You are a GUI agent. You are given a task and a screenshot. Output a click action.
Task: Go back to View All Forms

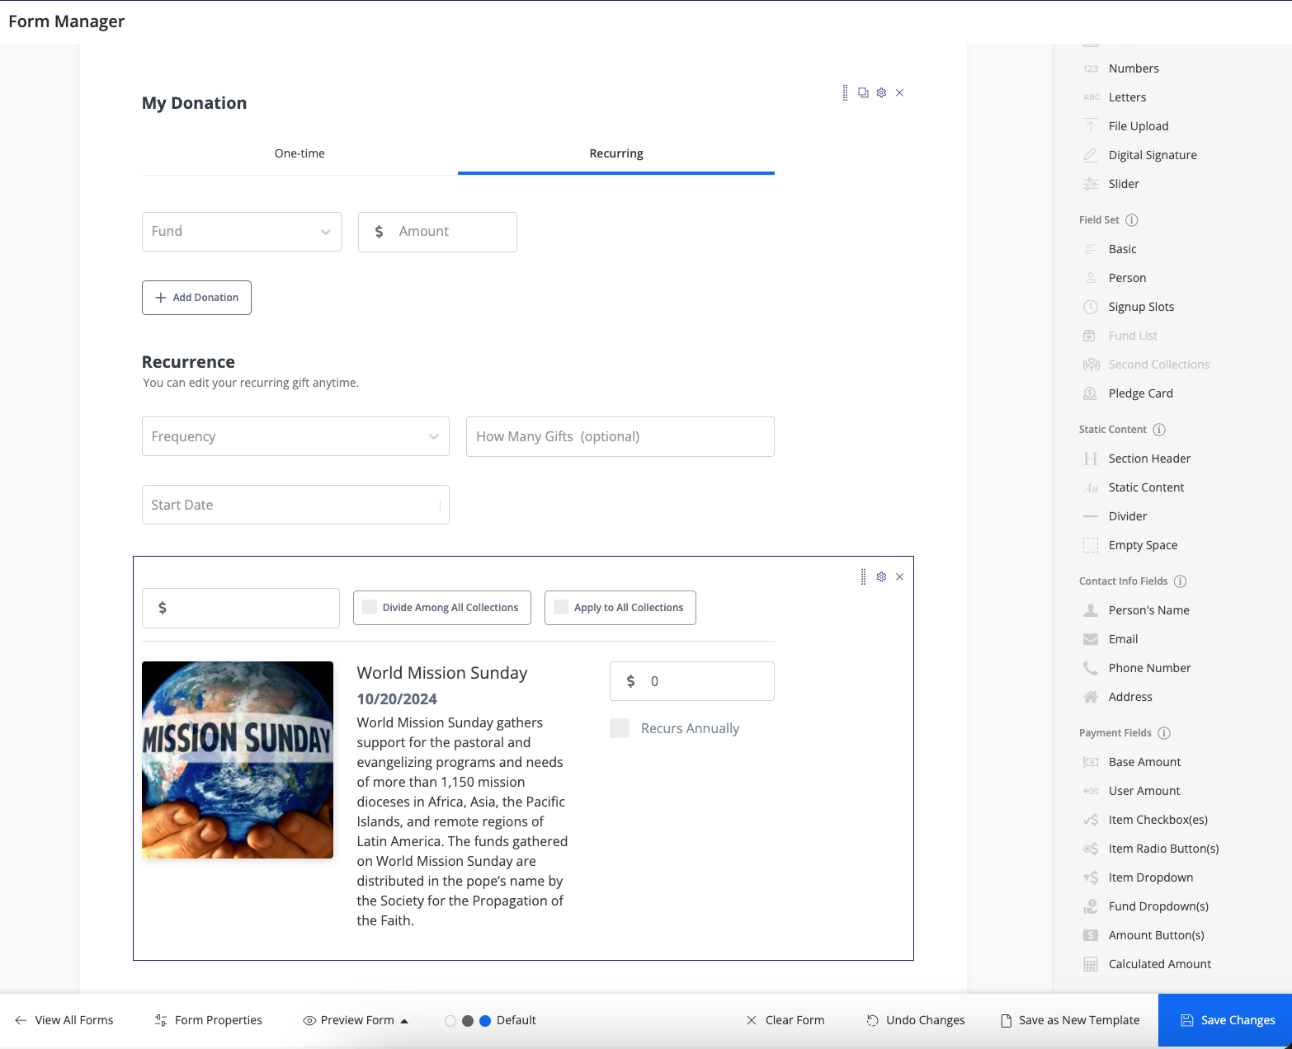(64, 1020)
